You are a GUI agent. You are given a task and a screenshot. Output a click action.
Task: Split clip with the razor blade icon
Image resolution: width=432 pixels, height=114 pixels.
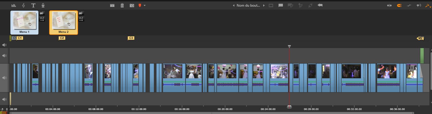[x=112, y=5]
